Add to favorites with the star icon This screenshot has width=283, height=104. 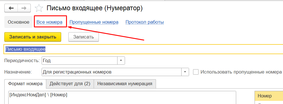[x=39, y=8]
